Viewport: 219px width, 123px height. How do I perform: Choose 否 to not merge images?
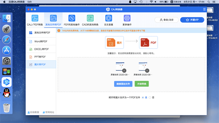[150, 98]
